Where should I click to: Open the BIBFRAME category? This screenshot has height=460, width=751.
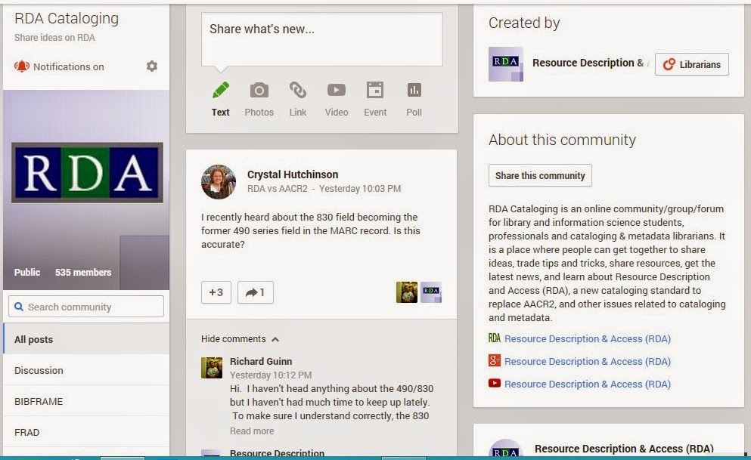86,401
